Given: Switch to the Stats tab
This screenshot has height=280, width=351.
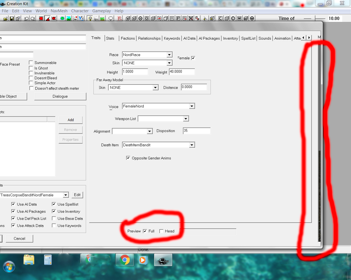Looking at the screenshot, I should click(x=110, y=38).
